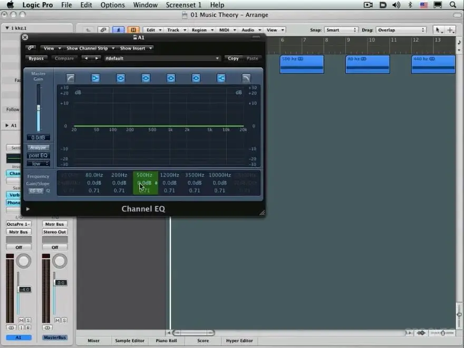Screen dimensions: 464x348
Task: Open the Show Insert dropdown
Action: pos(136,48)
